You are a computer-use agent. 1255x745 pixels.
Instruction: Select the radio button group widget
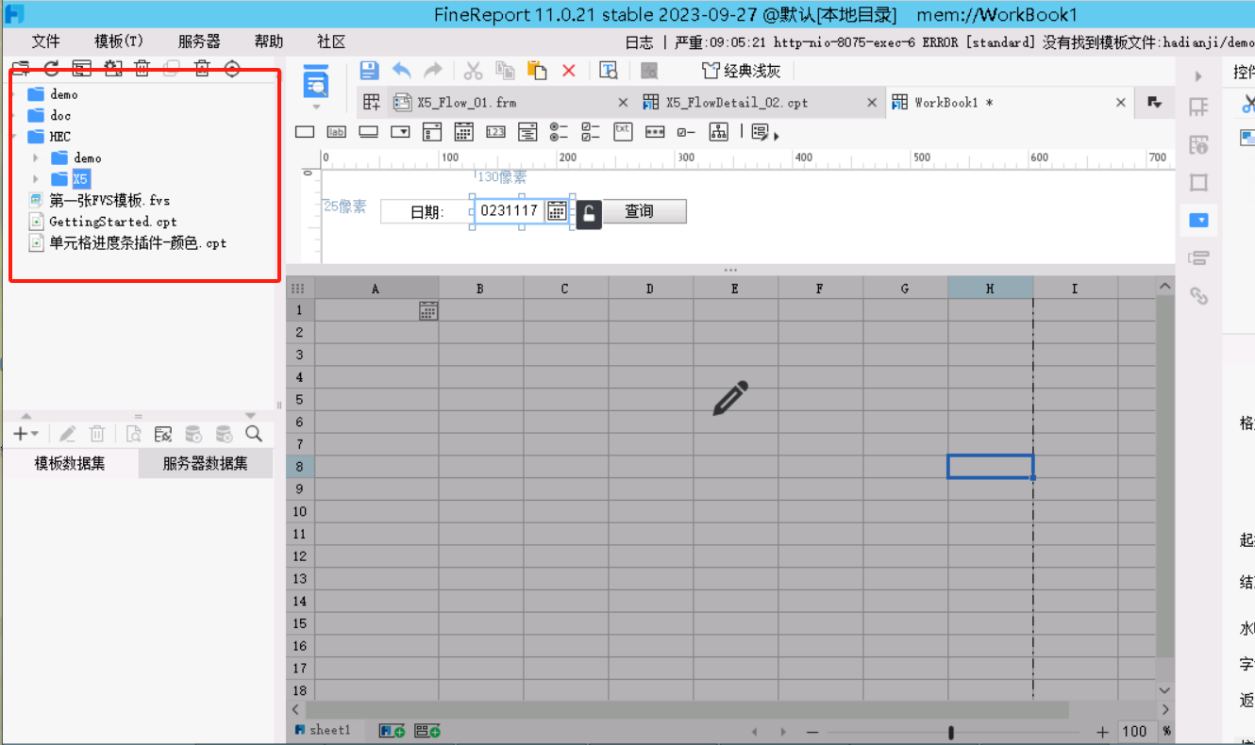559,132
